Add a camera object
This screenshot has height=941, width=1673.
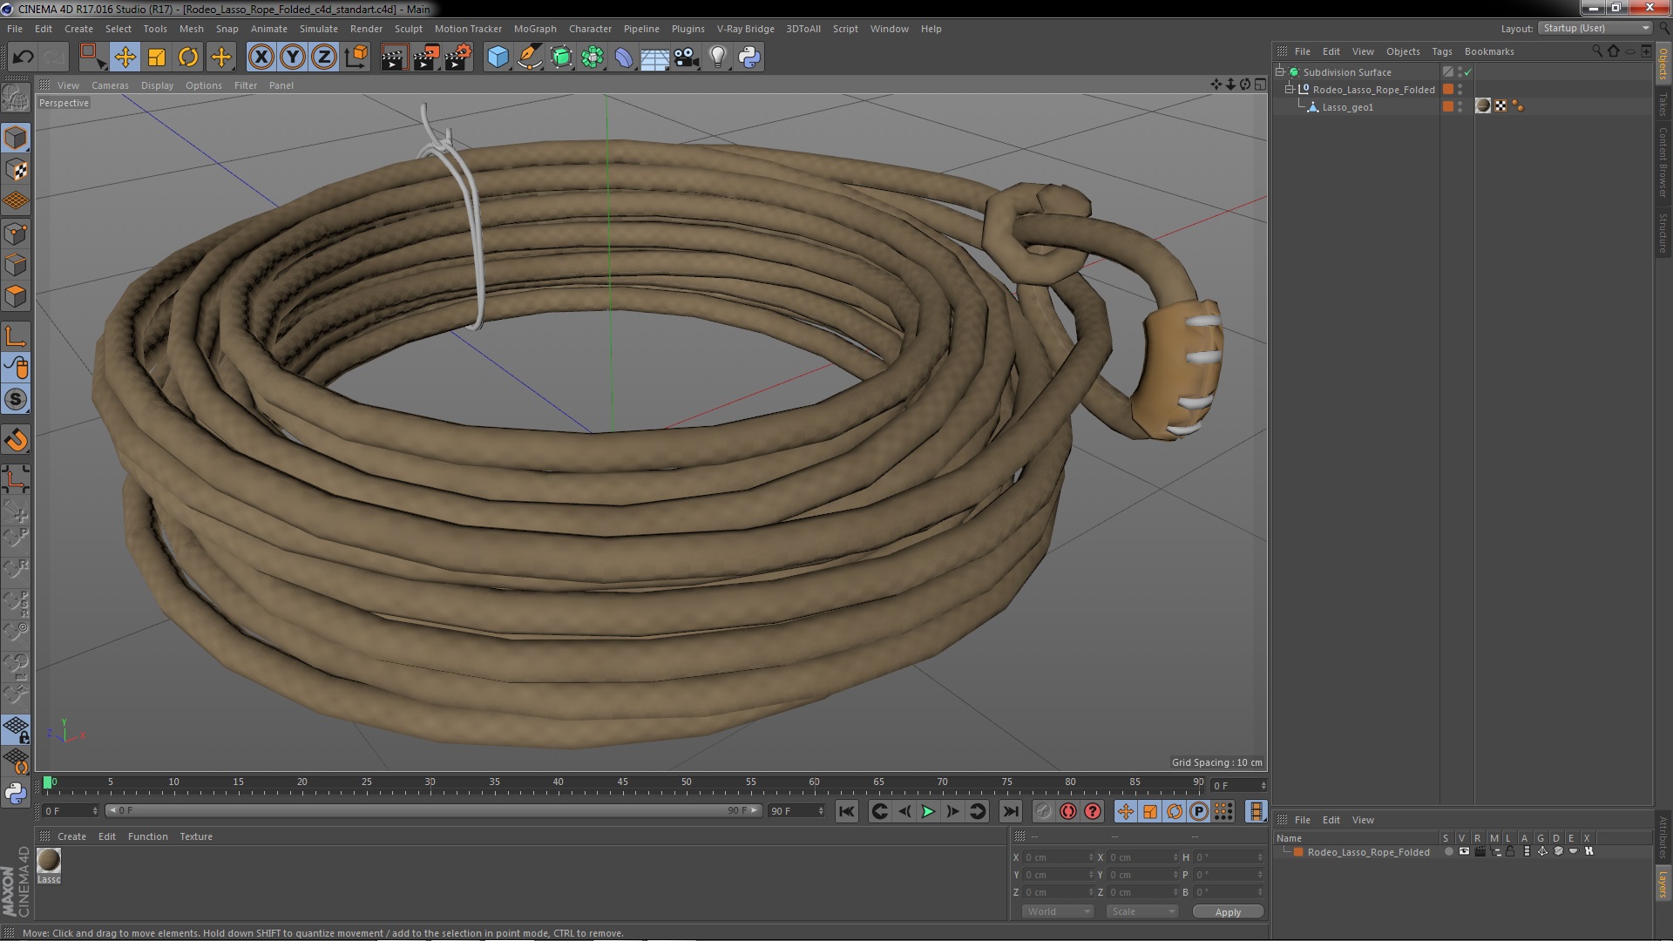pyautogui.click(x=687, y=58)
